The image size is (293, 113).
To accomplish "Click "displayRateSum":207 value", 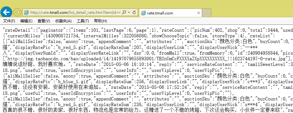I will [116, 47].
